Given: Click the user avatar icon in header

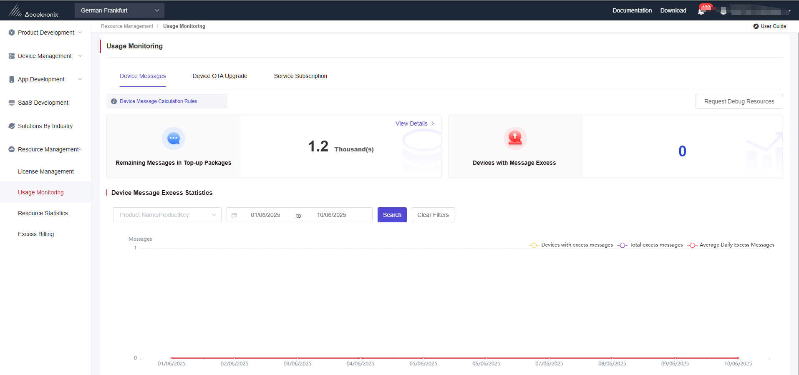Looking at the screenshot, I should (723, 10).
